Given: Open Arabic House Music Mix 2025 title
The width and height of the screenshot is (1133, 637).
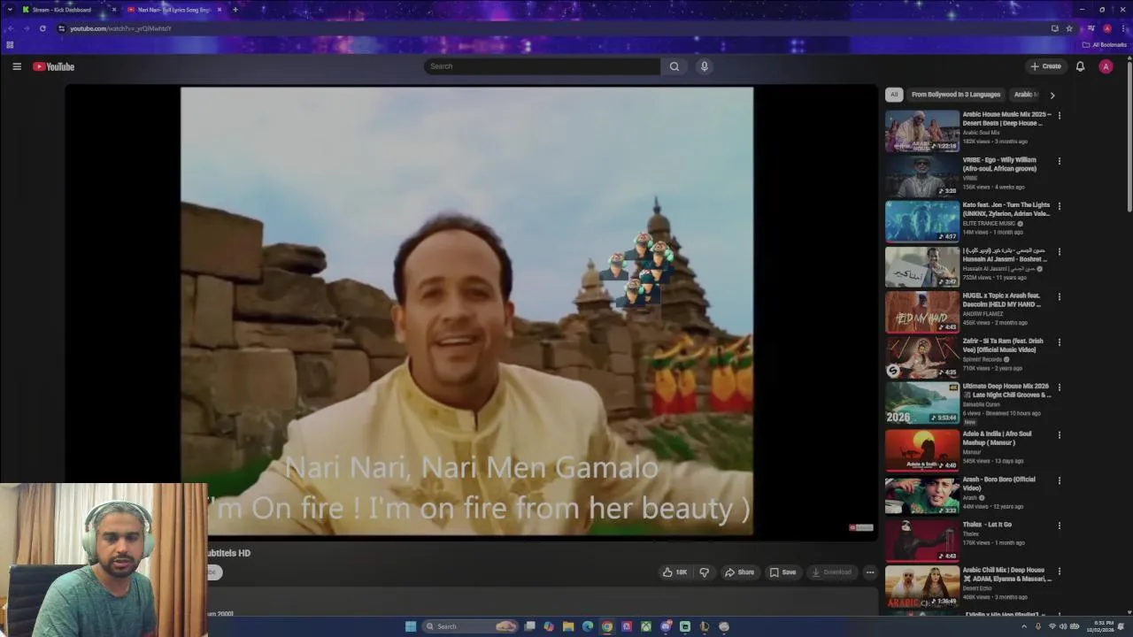Looking at the screenshot, I should click(1007, 119).
